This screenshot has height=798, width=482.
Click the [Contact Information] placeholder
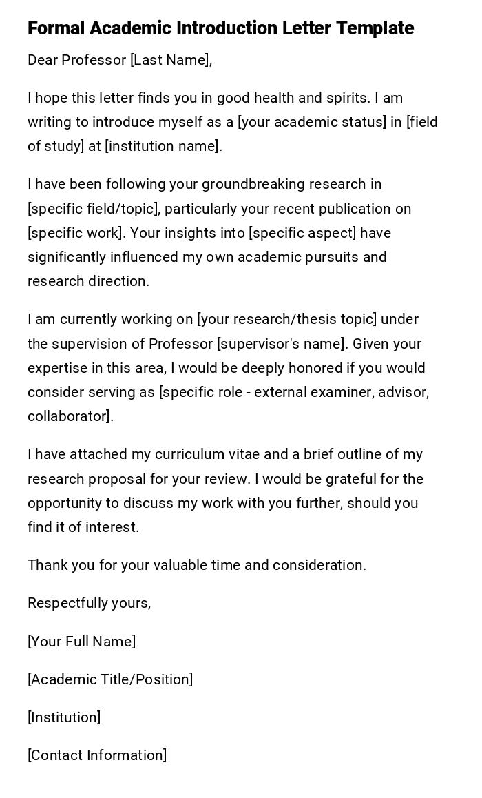point(97,755)
